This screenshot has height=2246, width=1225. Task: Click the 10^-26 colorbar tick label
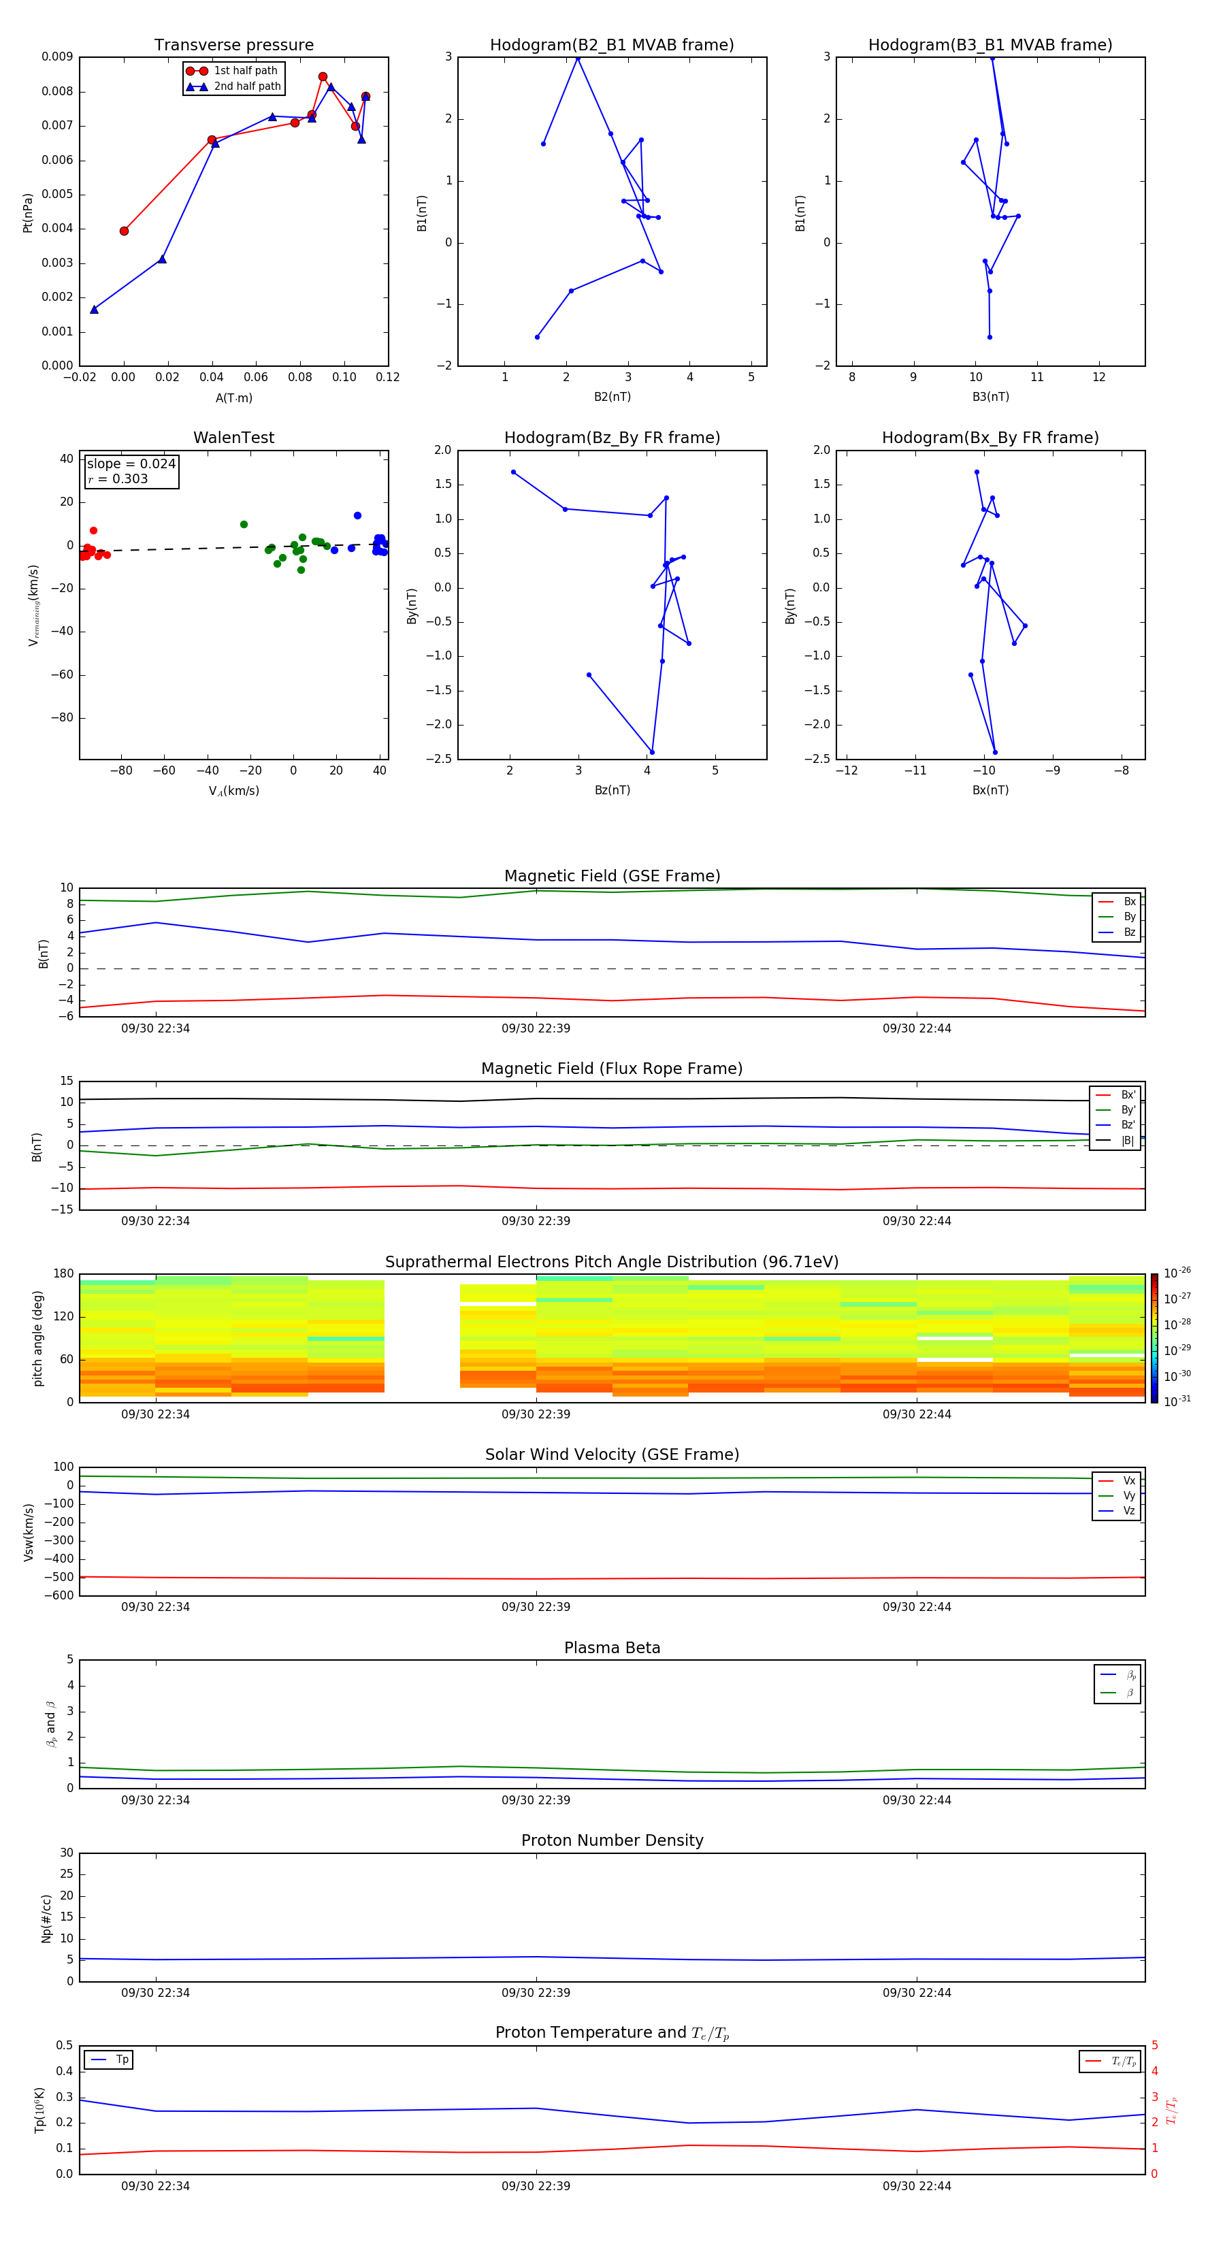point(1177,1273)
